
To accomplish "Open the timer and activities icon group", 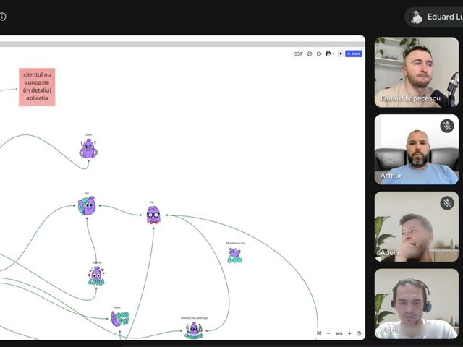I will click(298, 53).
